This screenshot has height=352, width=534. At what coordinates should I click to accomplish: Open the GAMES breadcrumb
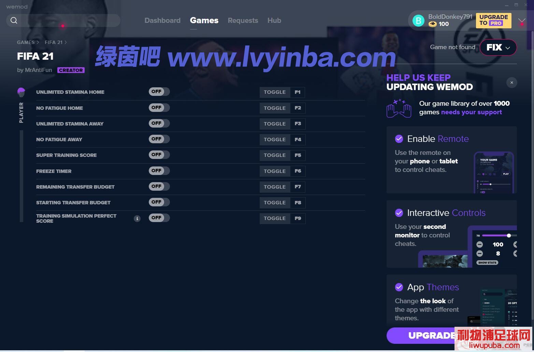(26, 42)
